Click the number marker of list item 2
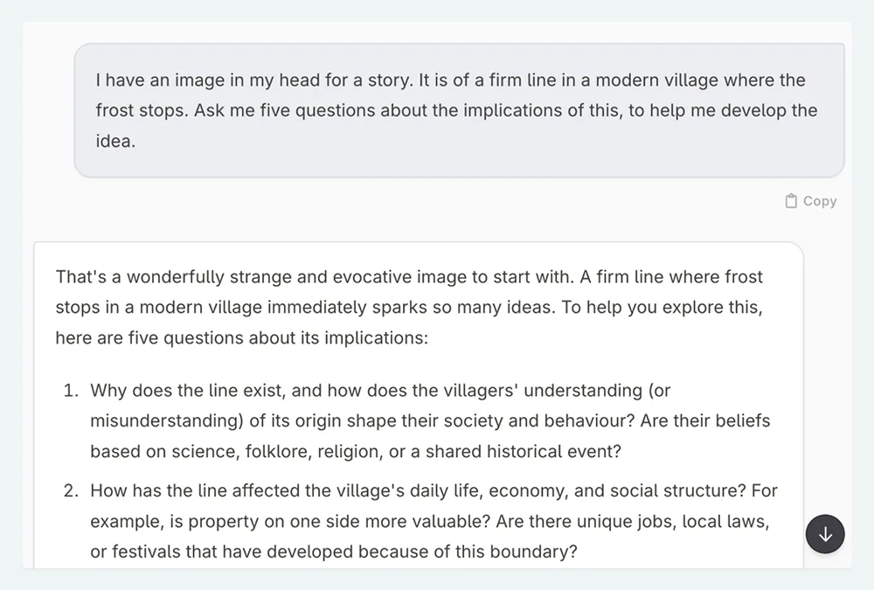The width and height of the screenshot is (874, 590). click(71, 490)
